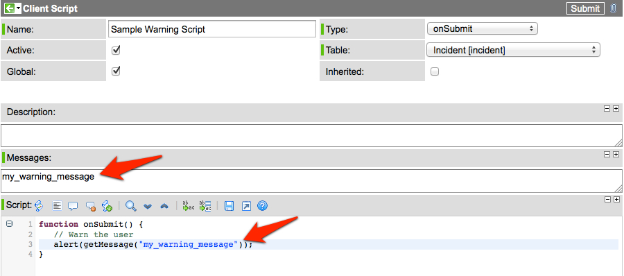This screenshot has width=624, height=276.
Task: Collapse the onSubmit function with the fold icon
Action: pos(9,224)
